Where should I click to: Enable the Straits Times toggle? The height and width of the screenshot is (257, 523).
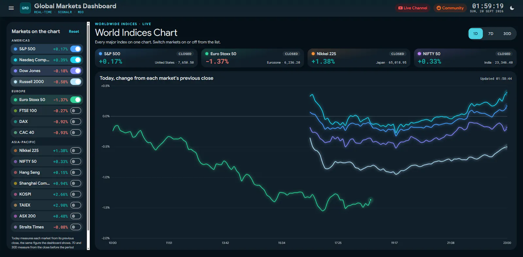[x=76, y=227]
